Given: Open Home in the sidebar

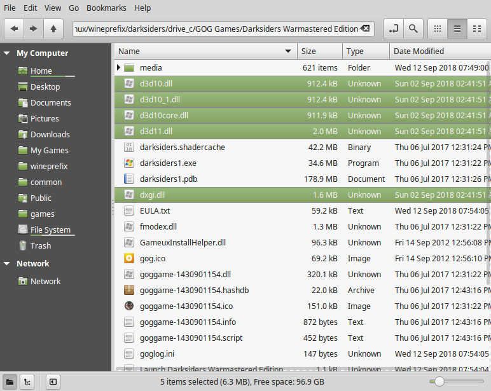Looking at the screenshot, I should tap(41, 71).
